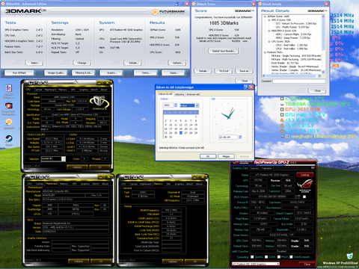Open the GPU-Z menu icon beside Validation

click(x=313, y=168)
